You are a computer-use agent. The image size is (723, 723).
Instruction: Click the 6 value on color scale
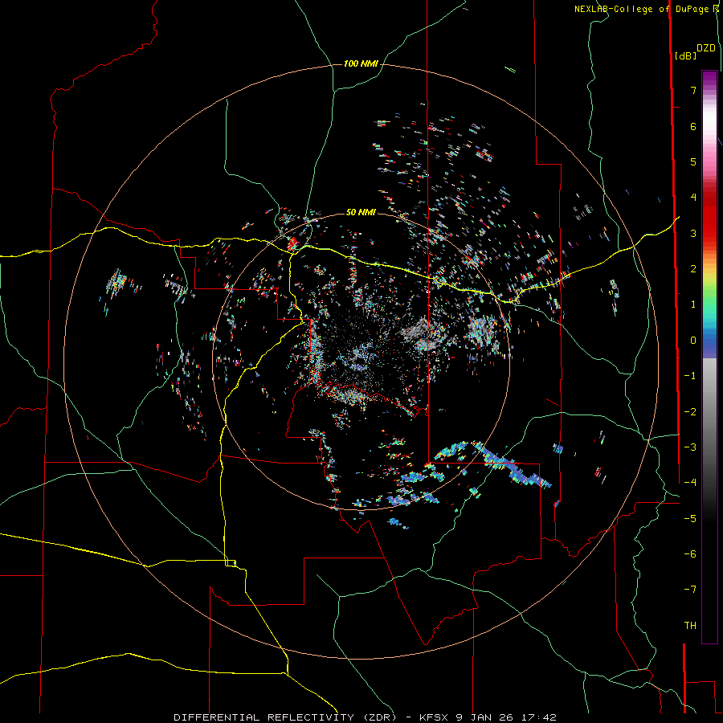click(x=693, y=126)
